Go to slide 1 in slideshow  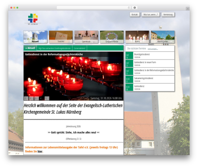click(26, 98)
